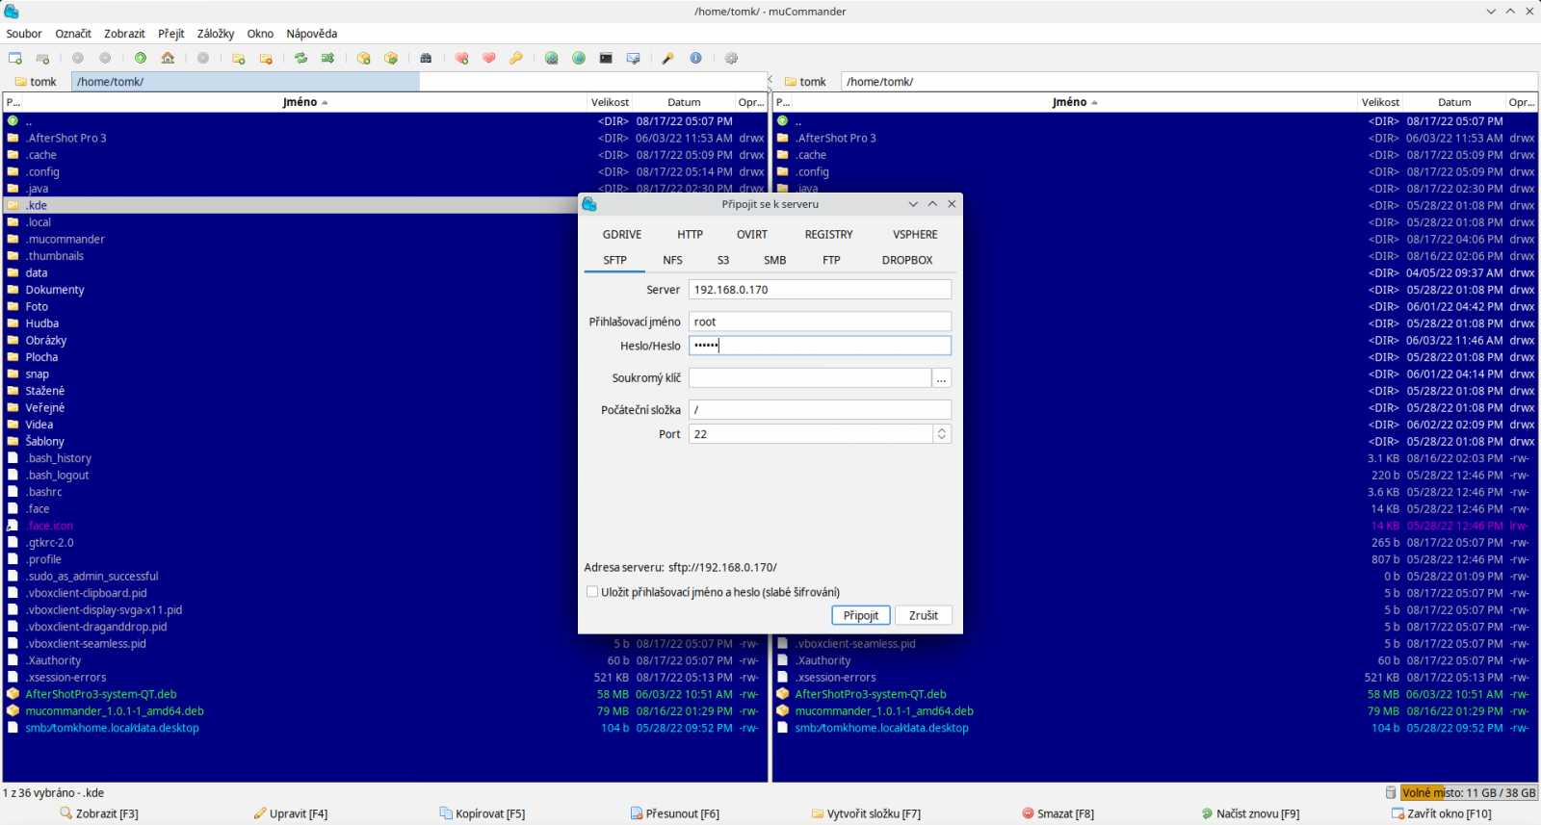The image size is (1541, 825).
Task: Click free space indicator in status bar
Action: (1469, 793)
